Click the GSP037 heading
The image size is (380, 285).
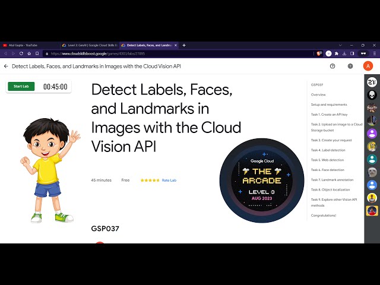105,229
